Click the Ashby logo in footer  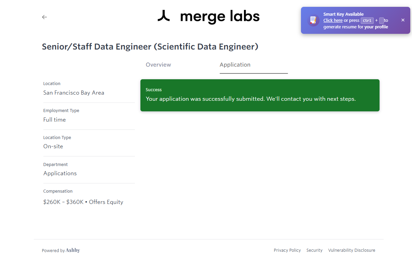click(x=73, y=250)
